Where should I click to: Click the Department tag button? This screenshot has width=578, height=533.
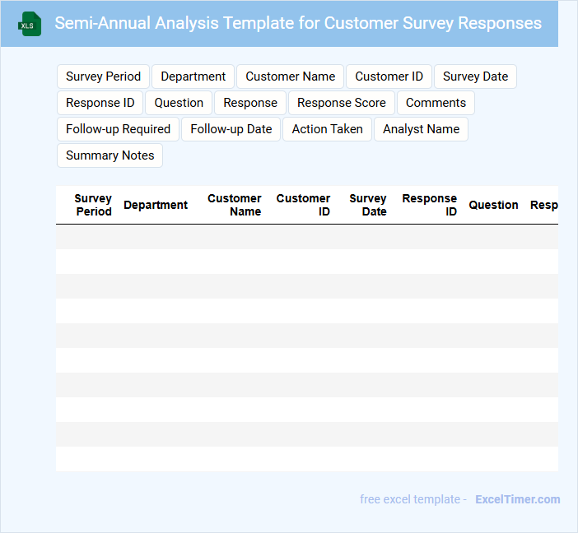(193, 76)
